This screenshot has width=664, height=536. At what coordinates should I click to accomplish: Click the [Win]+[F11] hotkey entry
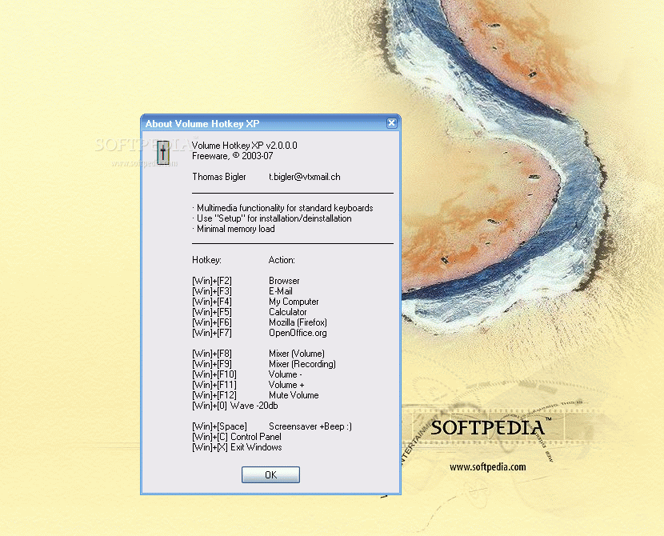pos(214,385)
